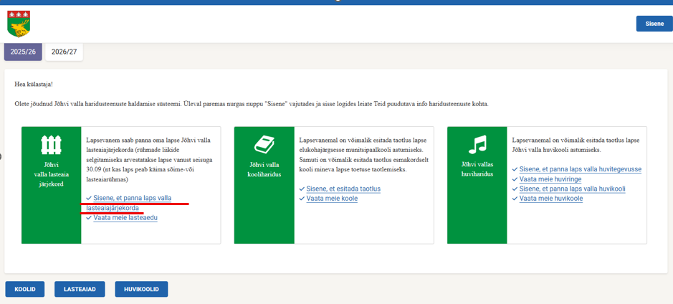Screen dimensions: 673x304
Task: Open the Vaata meie huviringe link
Action: click(550, 179)
